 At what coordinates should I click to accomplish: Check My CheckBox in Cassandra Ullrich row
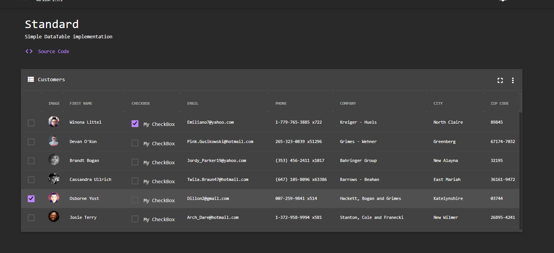(135, 181)
